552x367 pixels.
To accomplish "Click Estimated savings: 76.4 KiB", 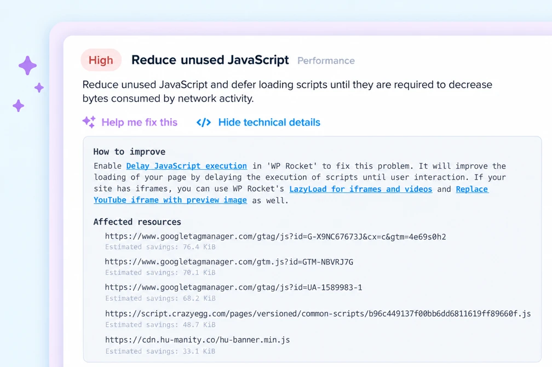I will pos(160,247).
